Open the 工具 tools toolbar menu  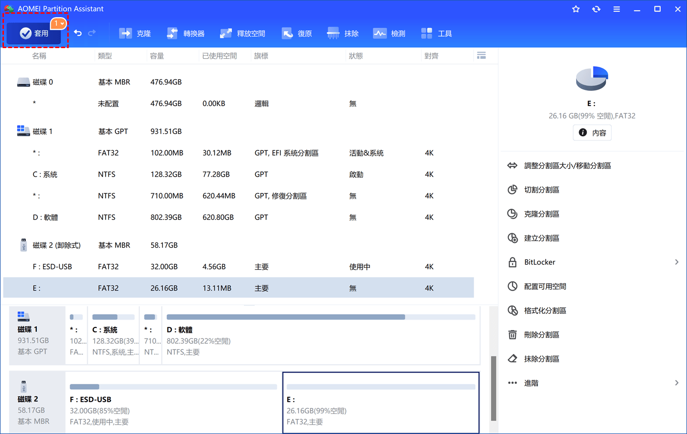tap(436, 33)
